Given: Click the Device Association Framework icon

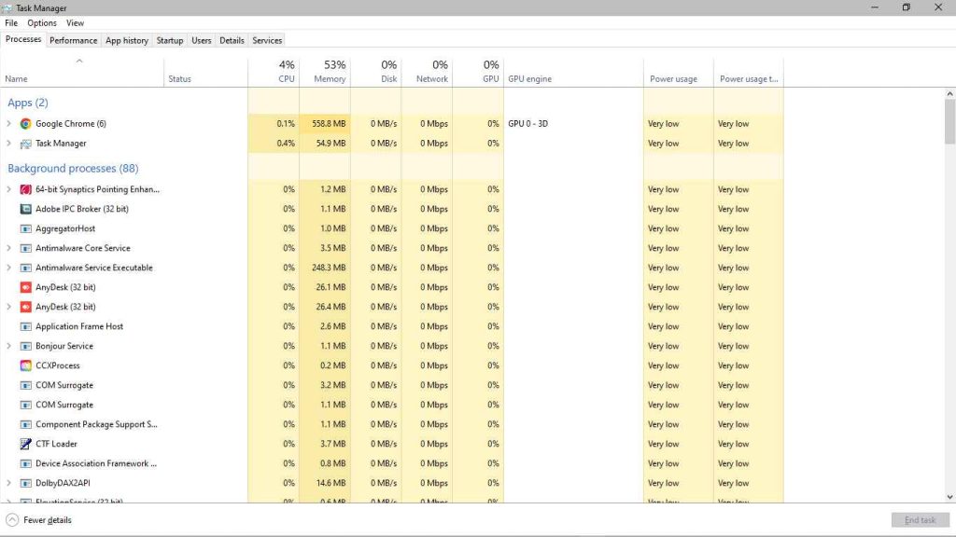Looking at the screenshot, I should click(25, 463).
